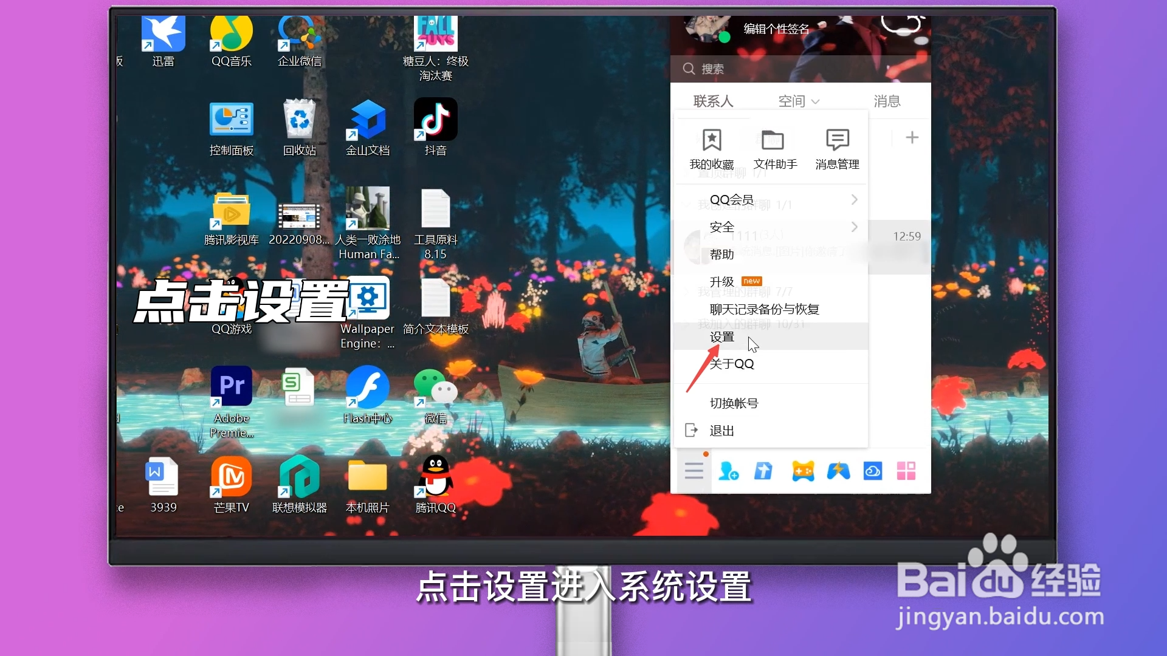Screen dimensions: 1167x656
Task: Click 编辑个性签名 in QQ header
Action: (x=776, y=29)
